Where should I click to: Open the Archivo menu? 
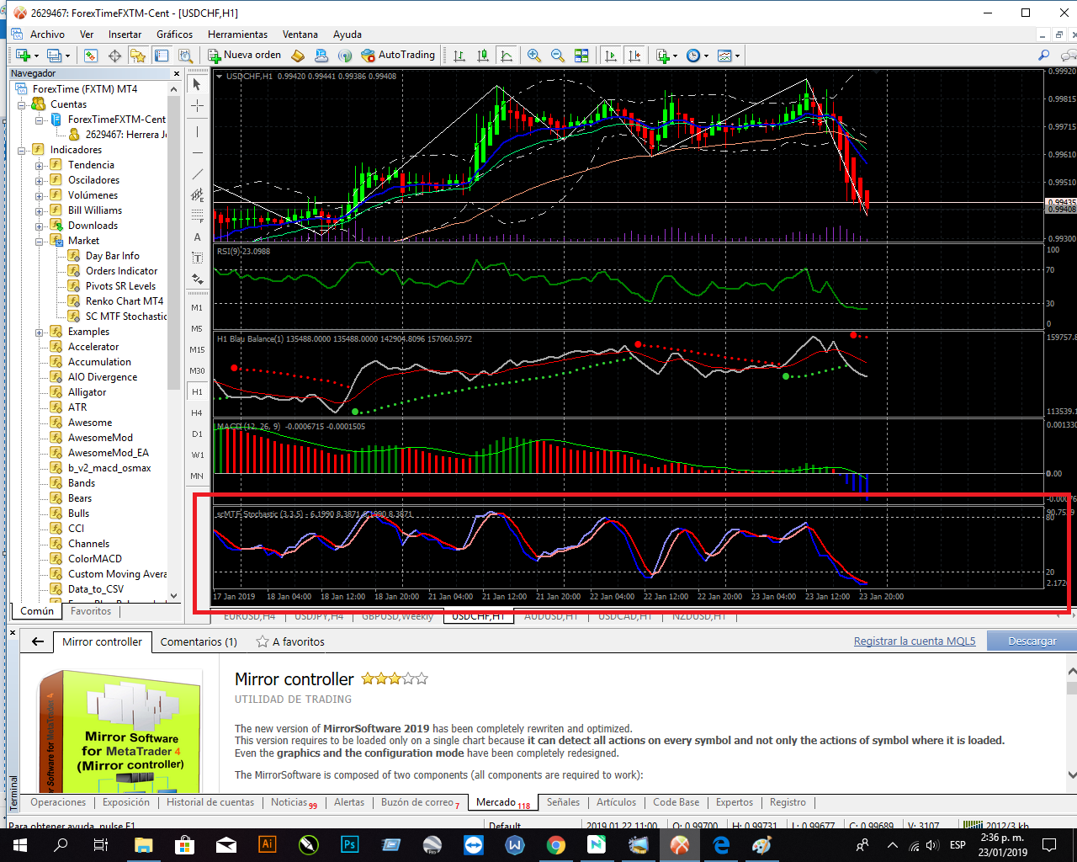pos(47,35)
